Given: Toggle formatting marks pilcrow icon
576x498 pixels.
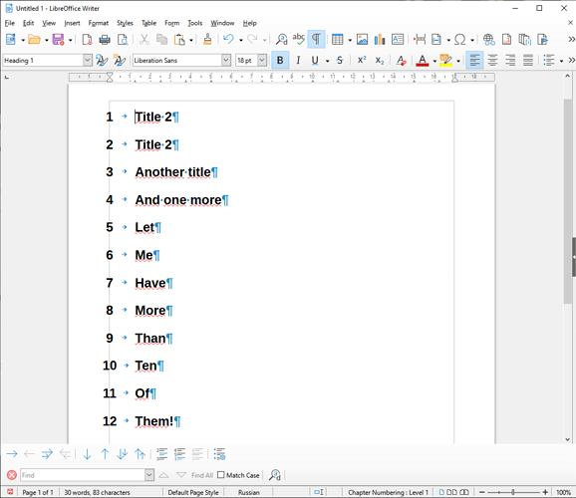Looking at the screenshot, I should [316, 39].
